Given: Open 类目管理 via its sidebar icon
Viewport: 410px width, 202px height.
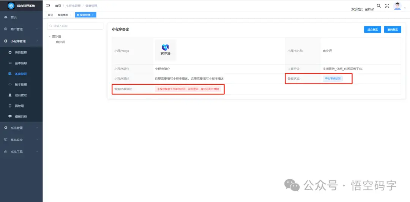Looking at the screenshot, I should click(x=10, y=52).
